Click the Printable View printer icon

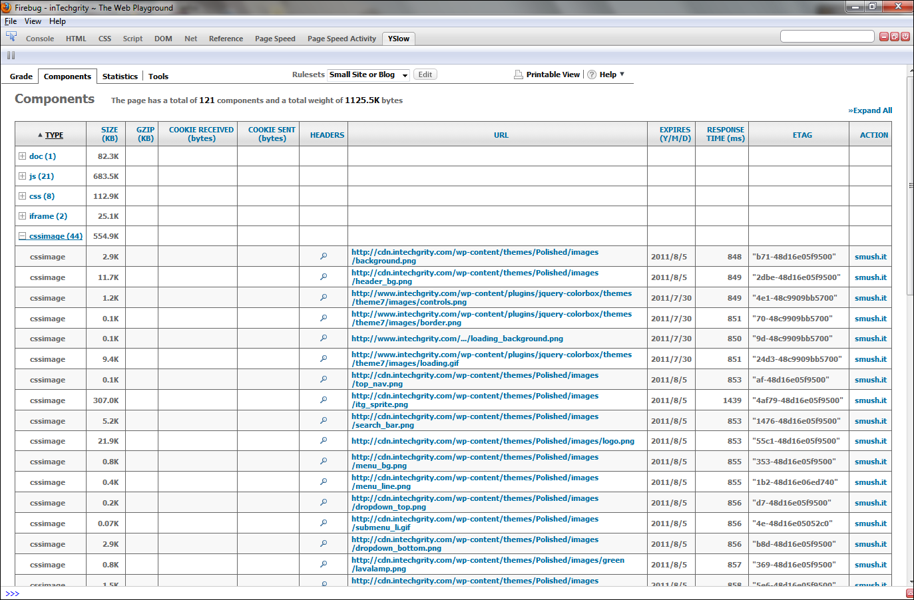pyautogui.click(x=519, y=75)
